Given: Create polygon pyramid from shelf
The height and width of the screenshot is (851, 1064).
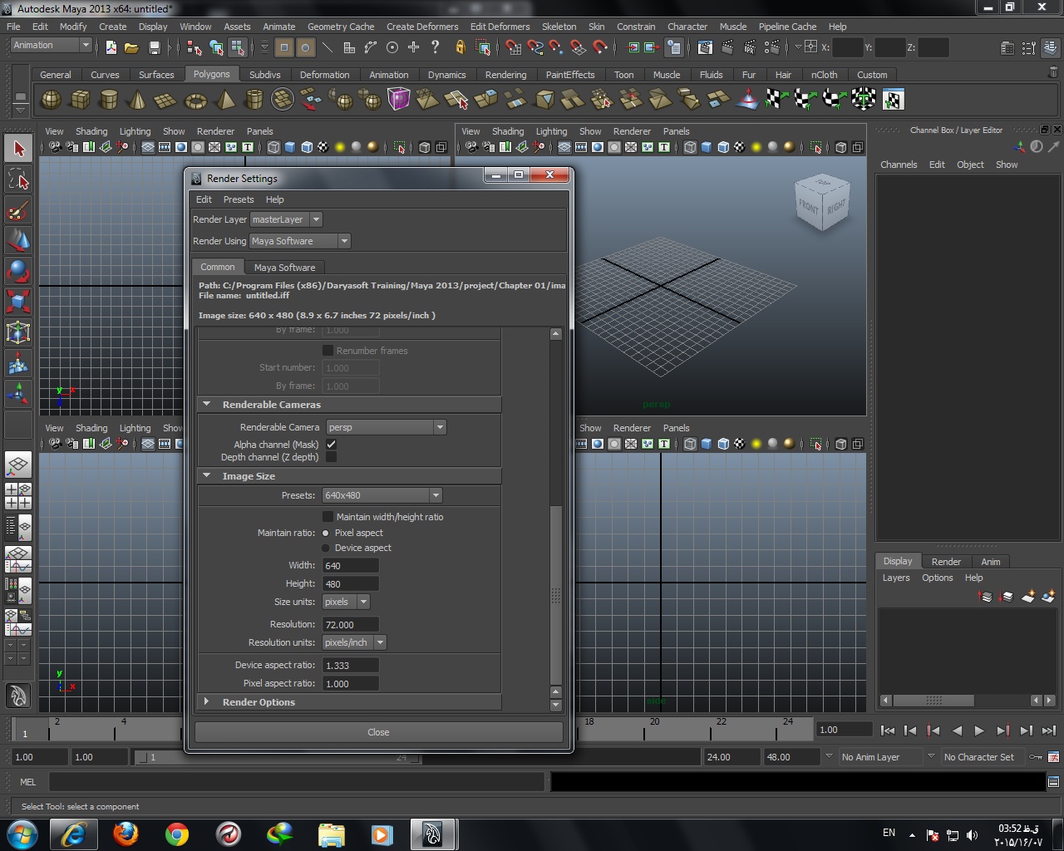Looking at the screenshot, I should (224, 100).
